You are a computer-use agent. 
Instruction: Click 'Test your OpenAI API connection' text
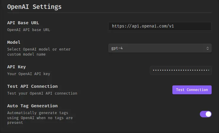pyautogui.click(x=42, y=93)
